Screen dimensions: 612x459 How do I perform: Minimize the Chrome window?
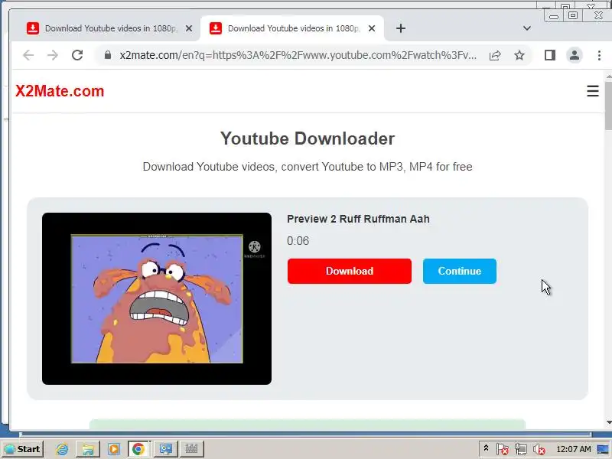point(554,15)
